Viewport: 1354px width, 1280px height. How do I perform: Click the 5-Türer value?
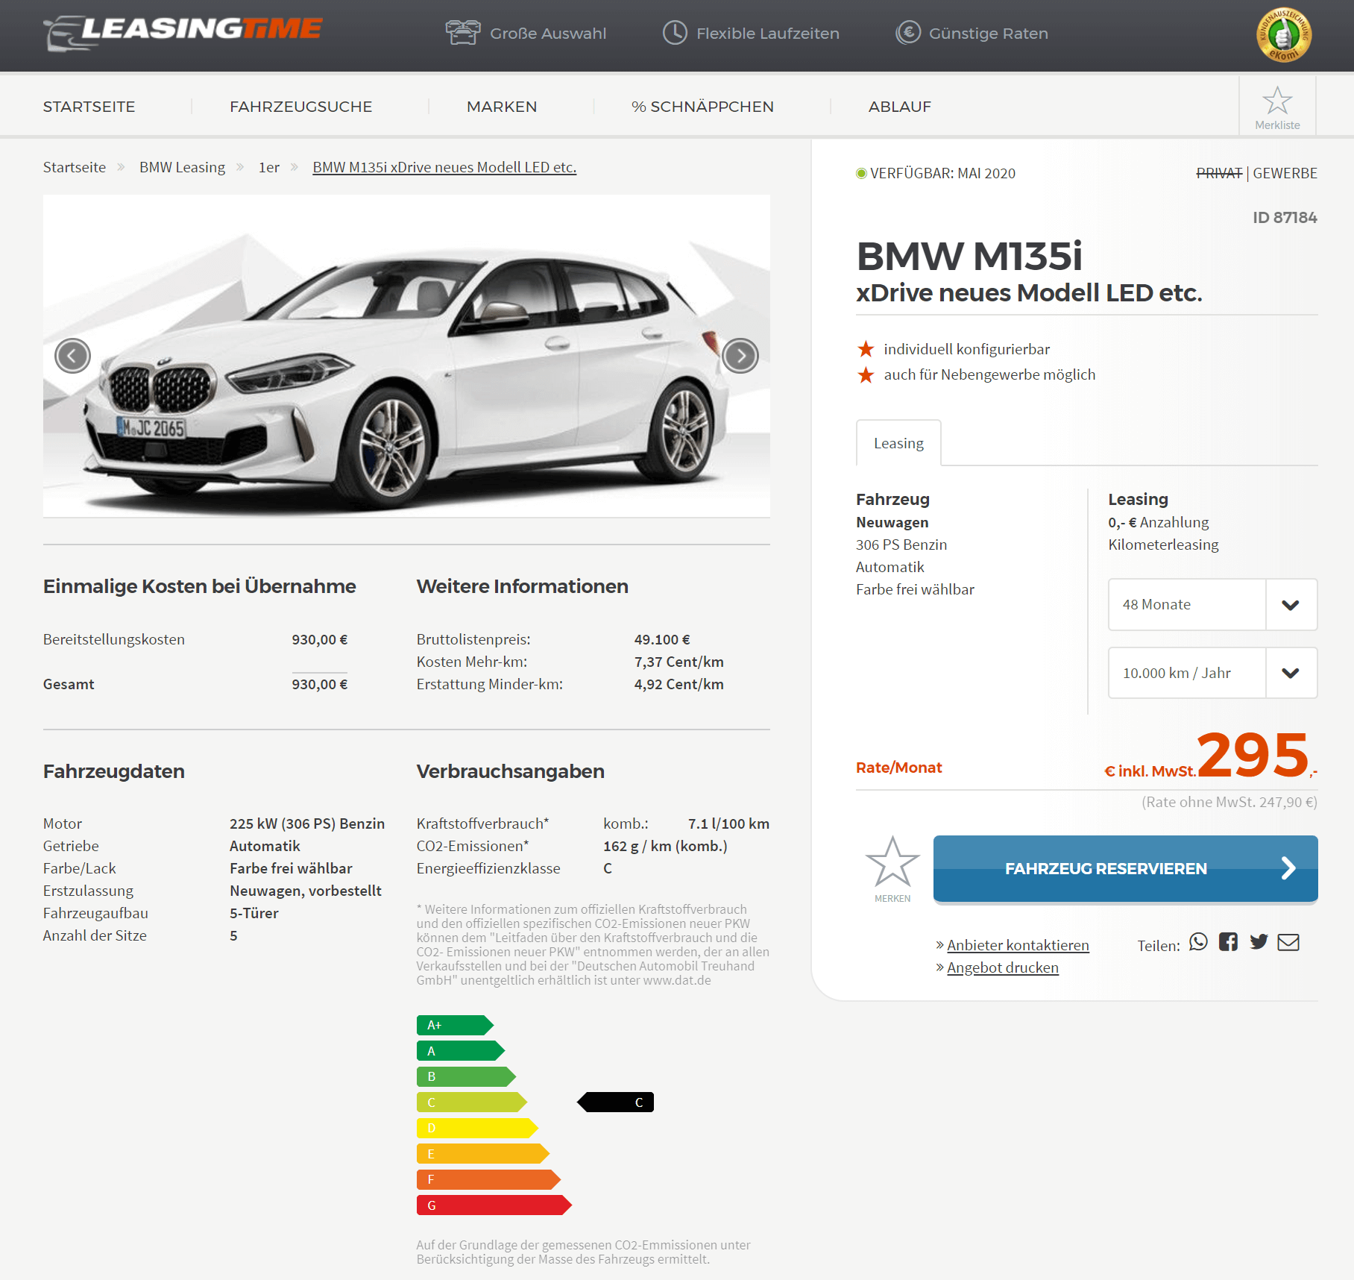click(x=254, y=913)
